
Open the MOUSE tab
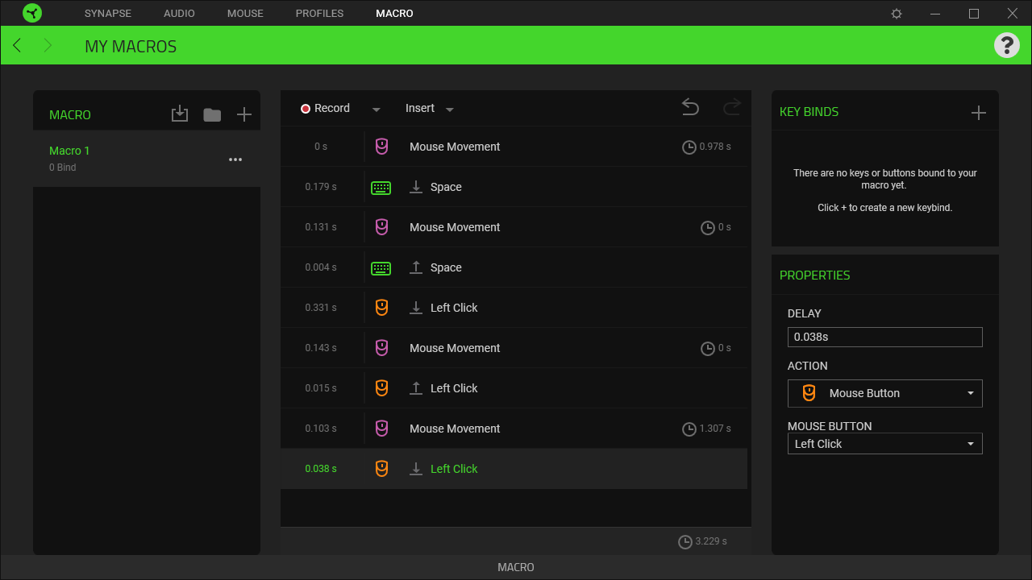pyautogui.click(x=245, y=14)
